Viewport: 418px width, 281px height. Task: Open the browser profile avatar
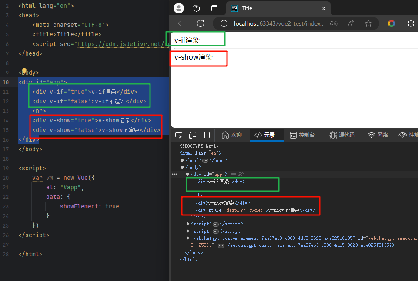tap(179, 8)
